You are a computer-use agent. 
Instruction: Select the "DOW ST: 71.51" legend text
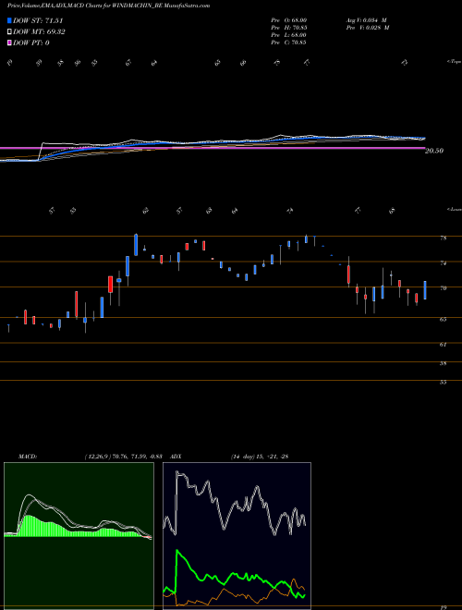(38, 20)
